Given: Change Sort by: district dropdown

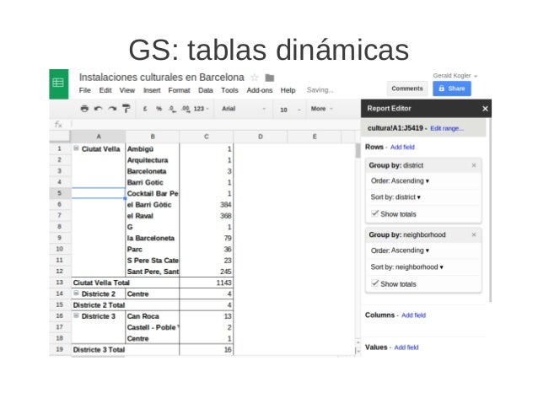Looking at the screenshot, I should tap(395, 197).
